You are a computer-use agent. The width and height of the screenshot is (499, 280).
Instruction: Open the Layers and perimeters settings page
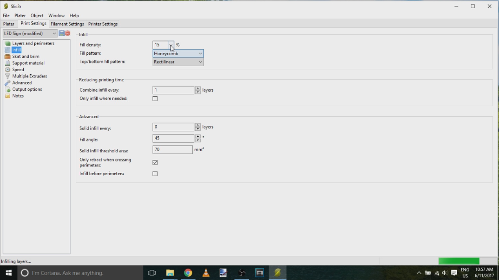[33, 43]
